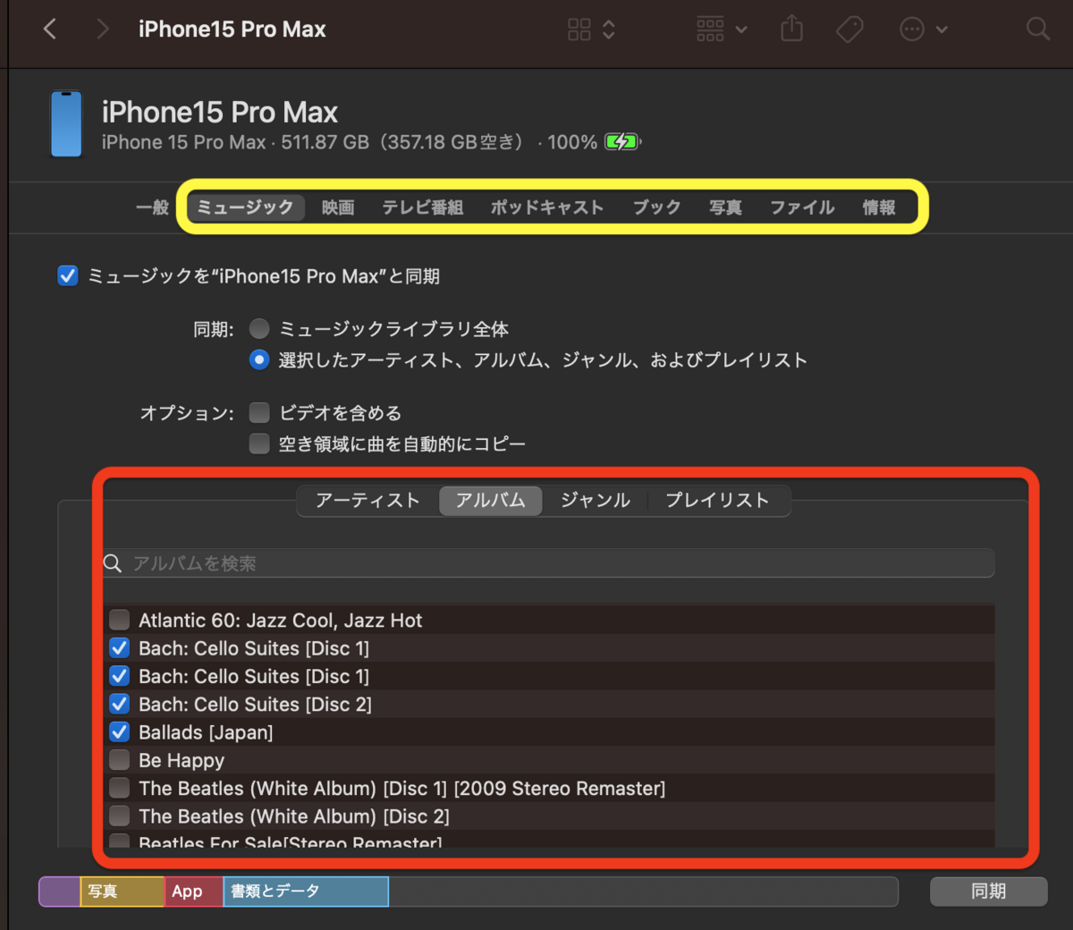Click the App storage bar segment

[194, 892]
